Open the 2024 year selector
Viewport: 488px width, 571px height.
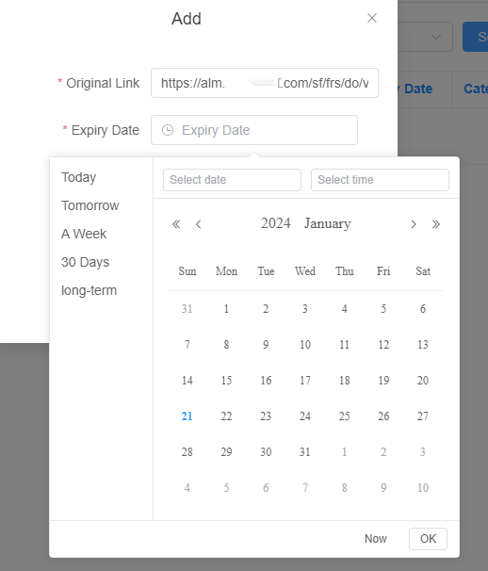point(276,223)
